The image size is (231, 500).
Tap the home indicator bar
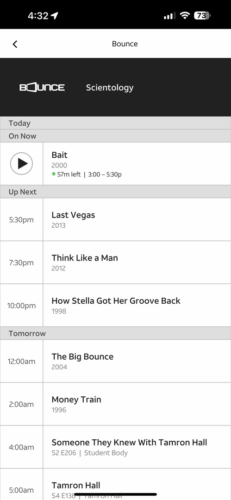coord(116,494)
